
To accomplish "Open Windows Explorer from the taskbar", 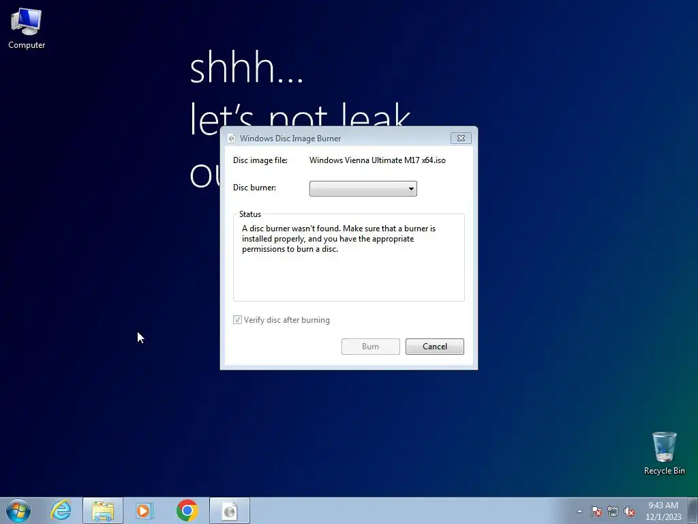I will 103,510.
